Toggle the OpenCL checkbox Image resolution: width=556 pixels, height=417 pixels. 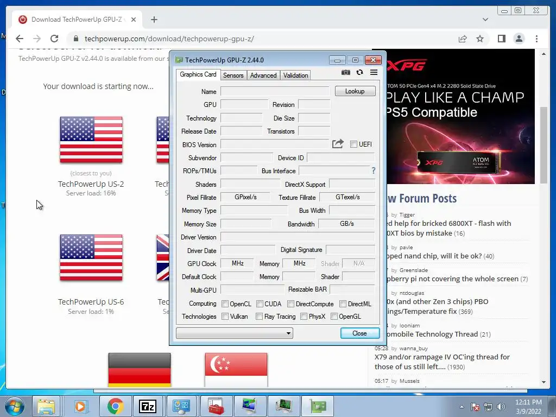225,304
